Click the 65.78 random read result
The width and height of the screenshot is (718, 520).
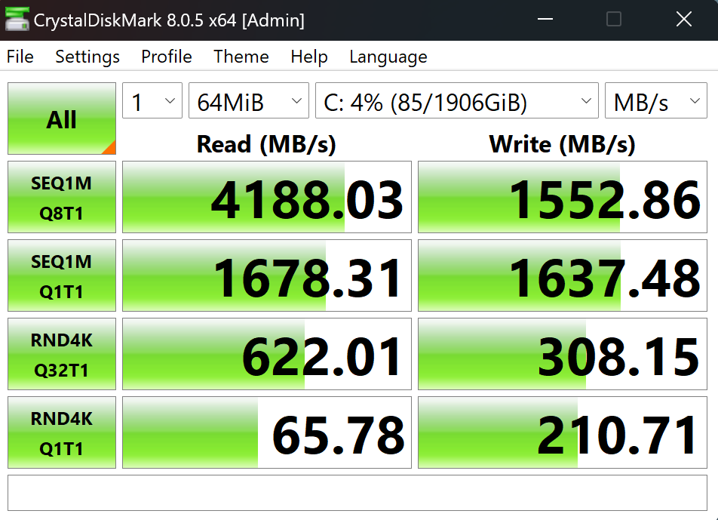click(267, 432)
